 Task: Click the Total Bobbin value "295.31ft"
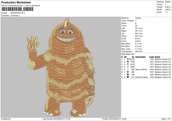coord(139,51)
